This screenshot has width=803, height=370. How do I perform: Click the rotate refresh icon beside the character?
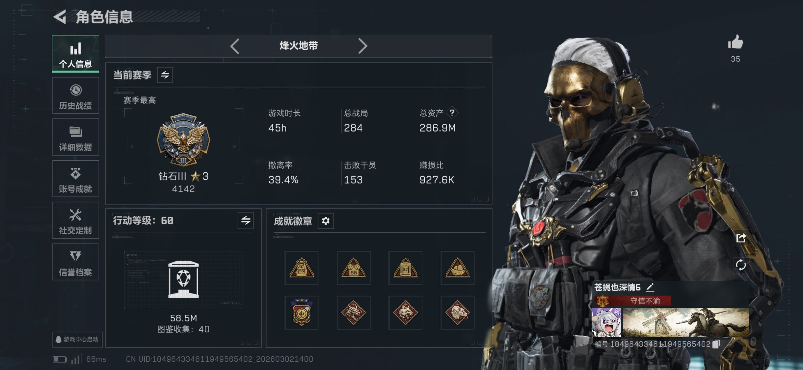(741, 265)
